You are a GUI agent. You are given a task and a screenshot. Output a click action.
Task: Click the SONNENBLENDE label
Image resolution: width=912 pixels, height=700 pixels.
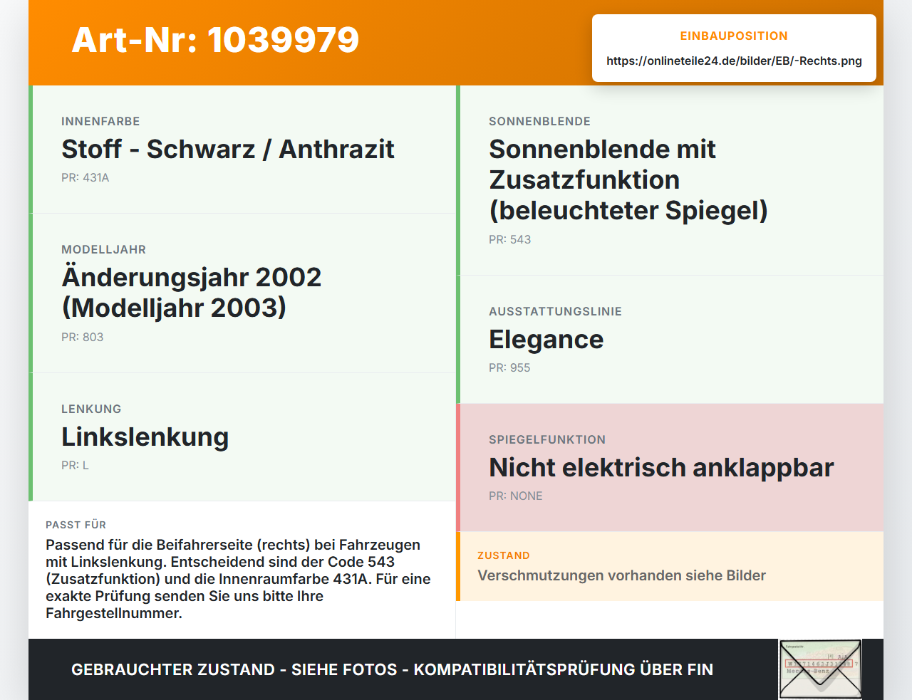540,121
